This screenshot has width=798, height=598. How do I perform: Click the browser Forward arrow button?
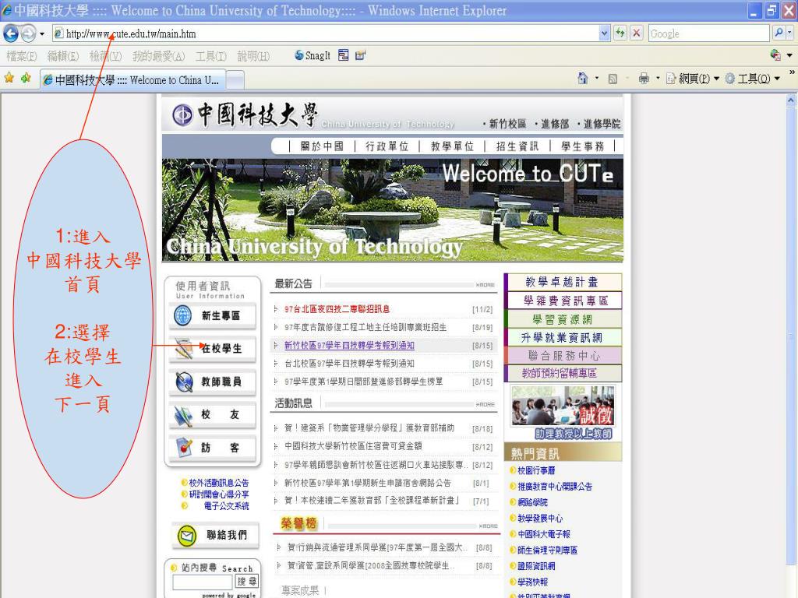(29, 34)
